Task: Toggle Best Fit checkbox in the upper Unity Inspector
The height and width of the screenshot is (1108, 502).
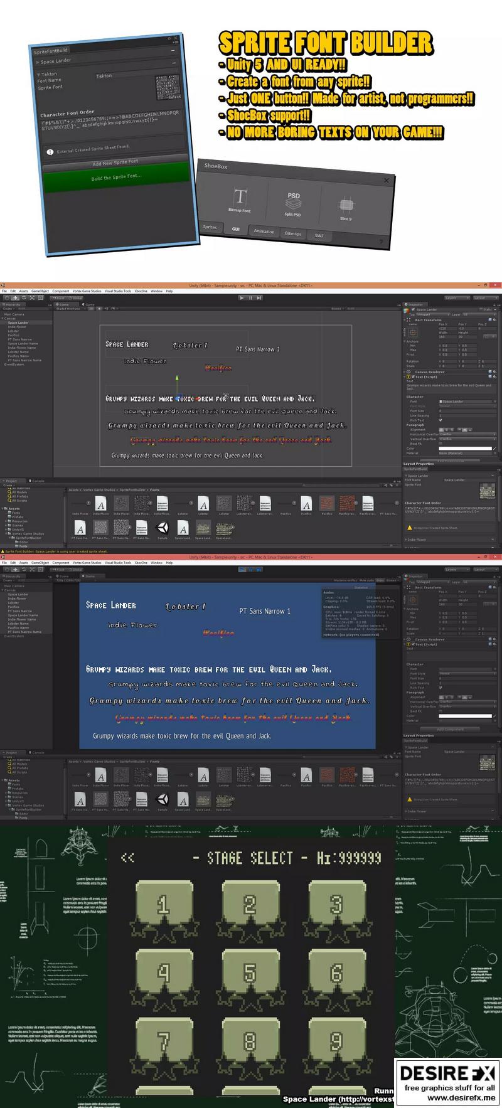Action: click(440, 444)
